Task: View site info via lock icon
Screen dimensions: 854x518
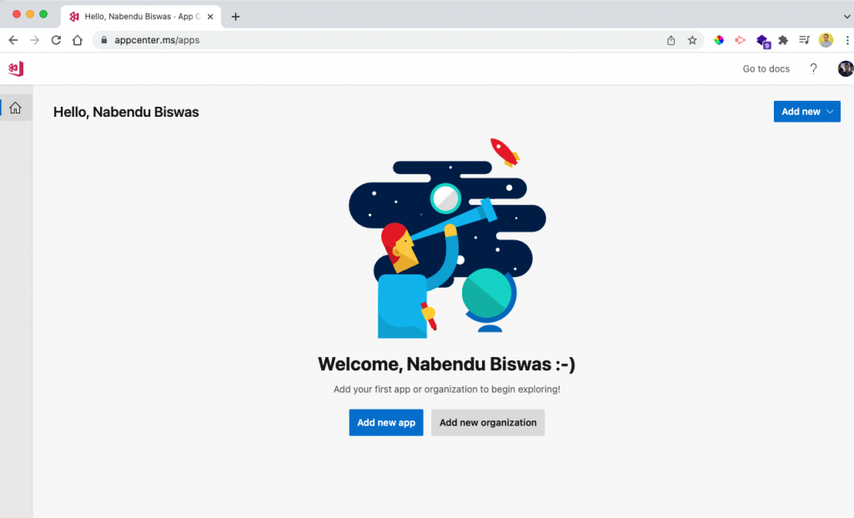Action: tap(104, 40)
